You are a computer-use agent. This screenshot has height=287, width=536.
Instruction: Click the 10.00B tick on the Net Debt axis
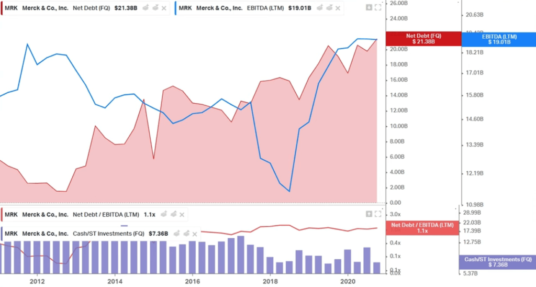(398, 126)
